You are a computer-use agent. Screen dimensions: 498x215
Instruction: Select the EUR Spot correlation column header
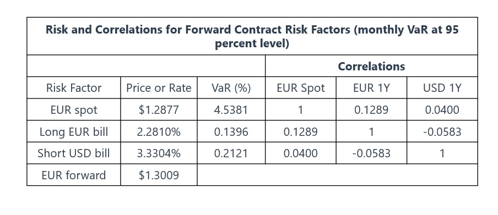tap(300, 88)
